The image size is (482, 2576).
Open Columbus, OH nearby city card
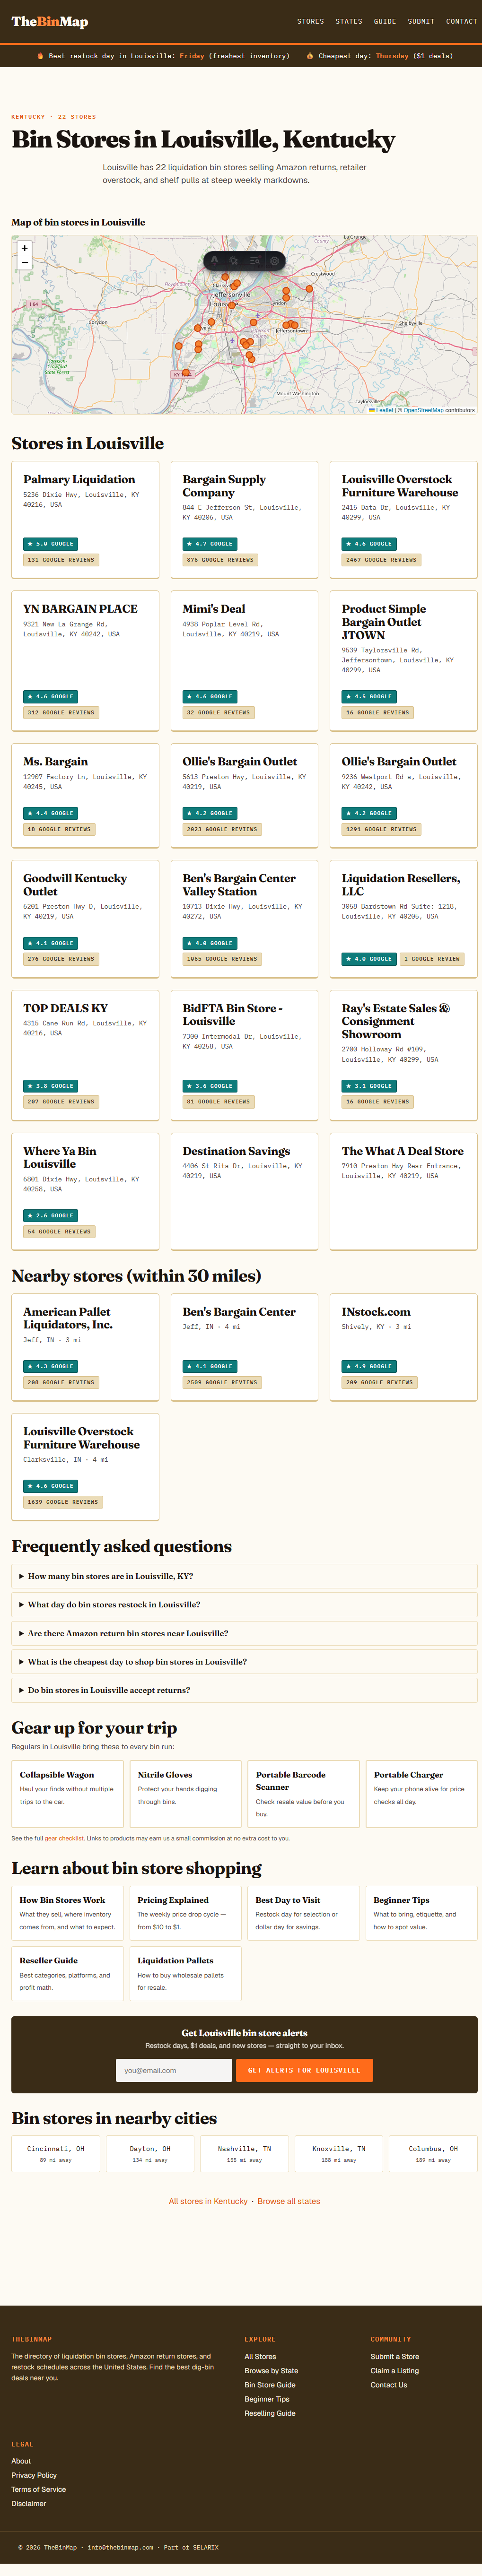point(433,2153)
